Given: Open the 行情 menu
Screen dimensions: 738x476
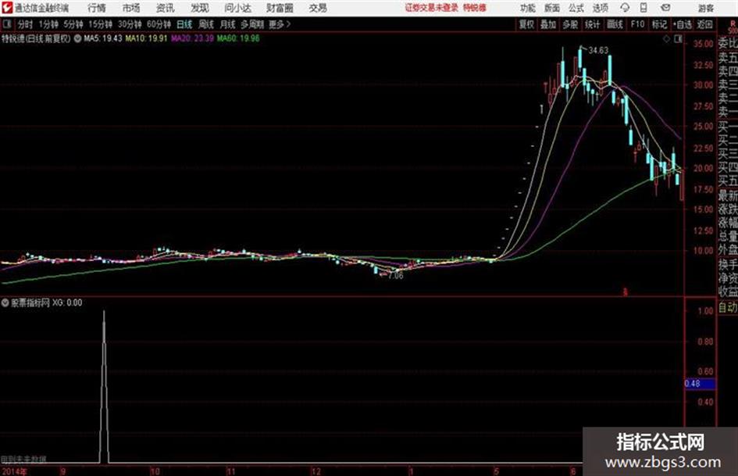Looking at the screenshot, I should pos(97,8).
